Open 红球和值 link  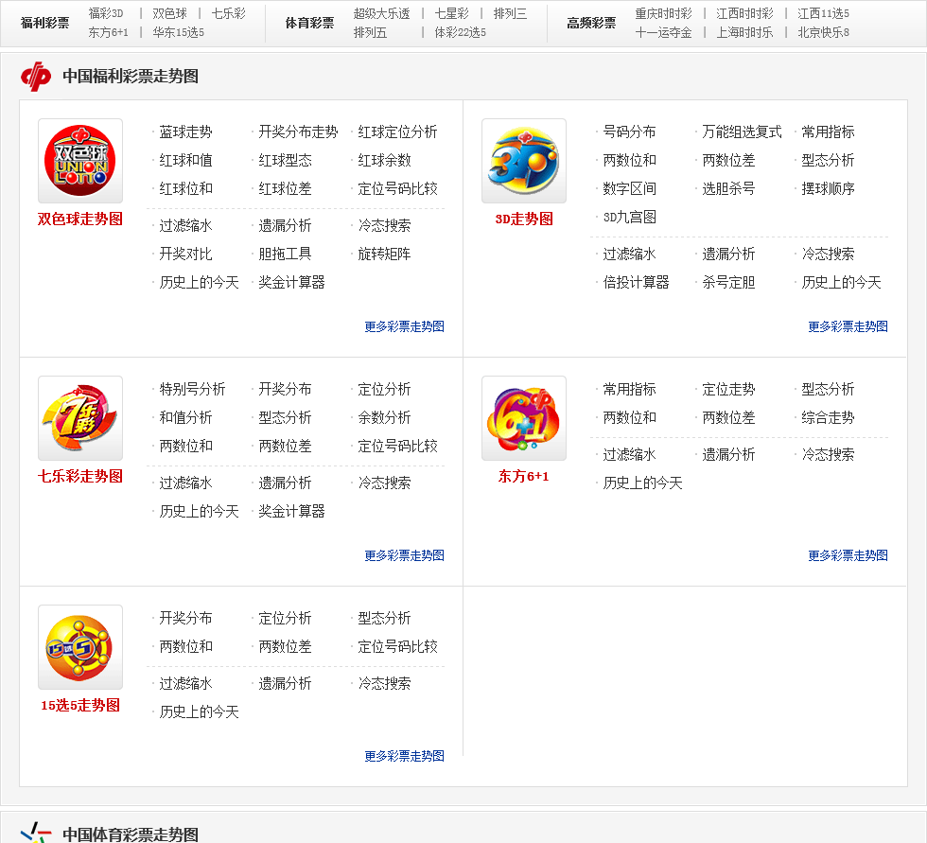[x=185, y=160]
